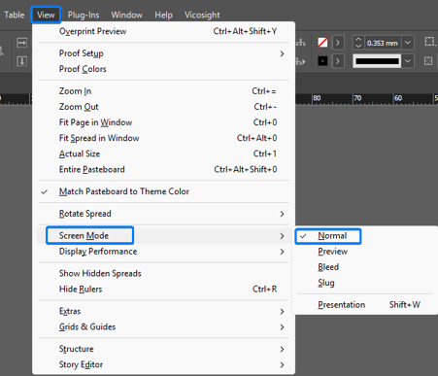
Task: Choose Actual Size
Action: tap(163, 154)
